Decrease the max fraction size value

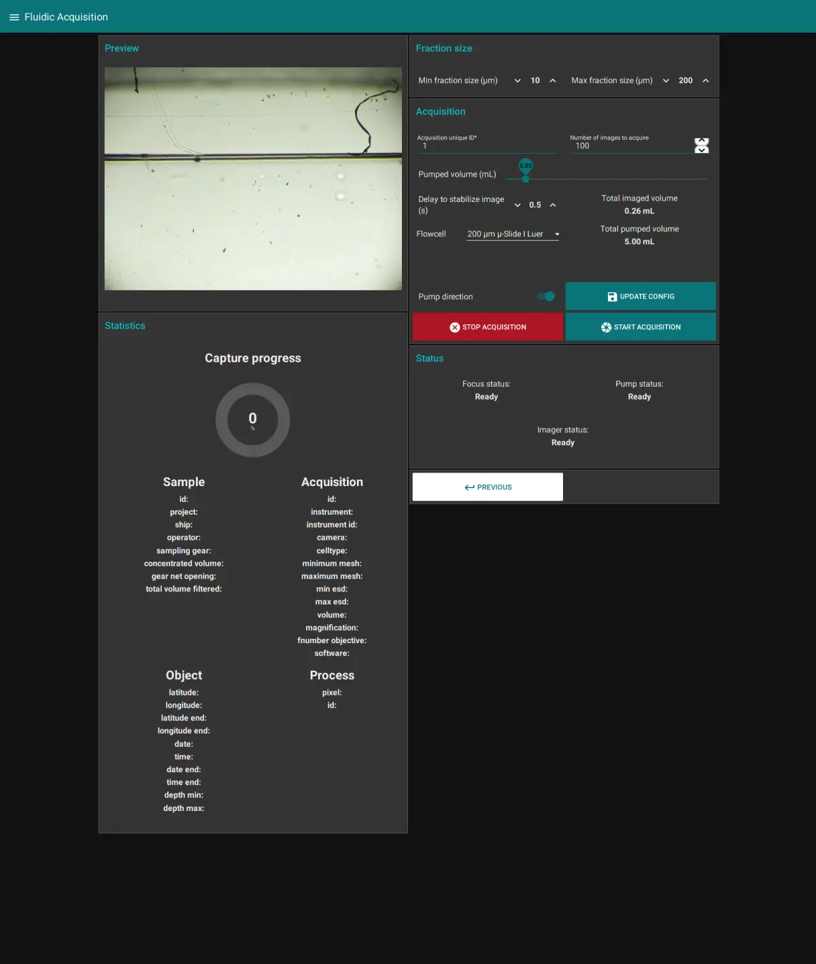coord(666,81)
